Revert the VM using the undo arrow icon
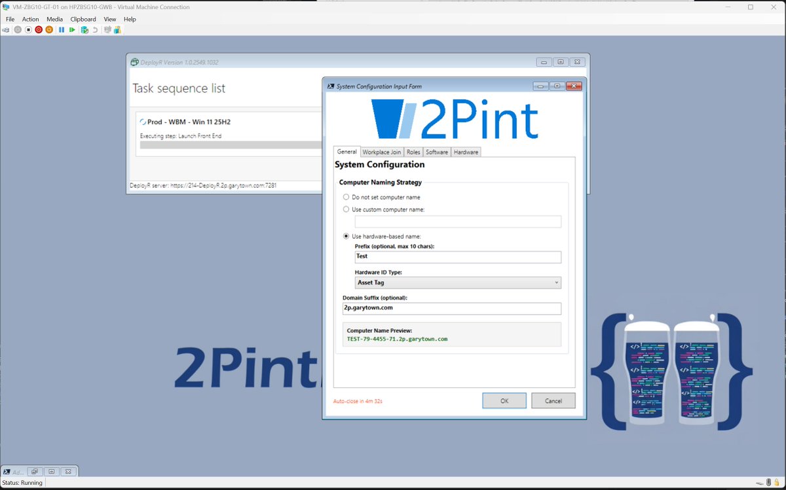786x490 pixels. coord(95,30)
